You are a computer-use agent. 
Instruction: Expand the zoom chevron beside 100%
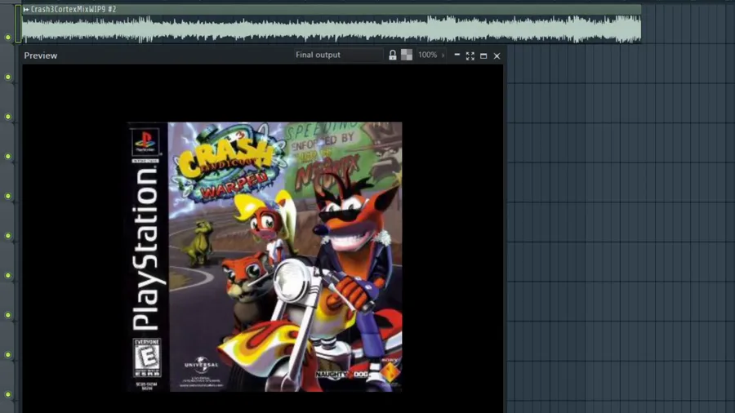pos(443,56)
